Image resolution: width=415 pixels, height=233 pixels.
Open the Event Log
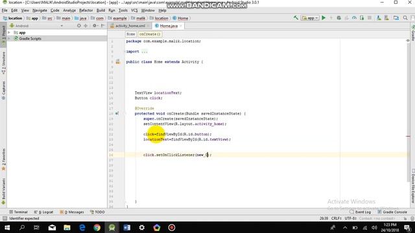(x=361, y=212)
